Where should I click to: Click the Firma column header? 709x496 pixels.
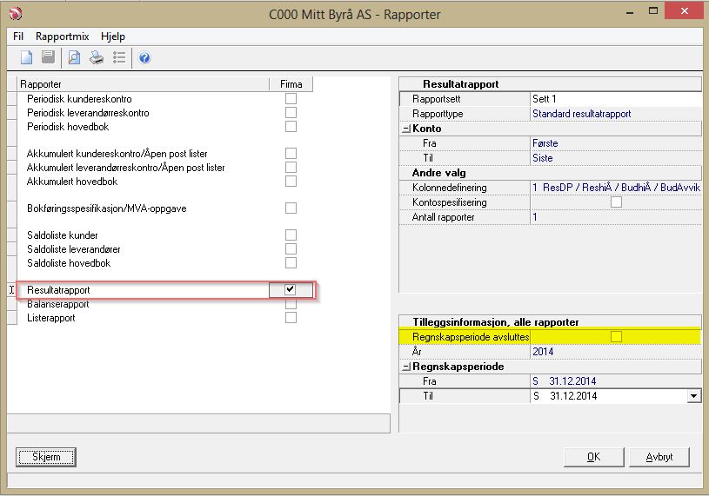[291, 84]
